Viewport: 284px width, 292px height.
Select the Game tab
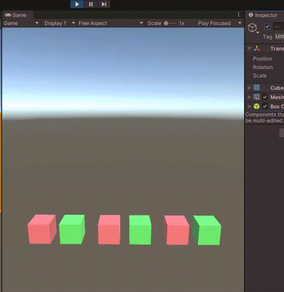(18, 15)
